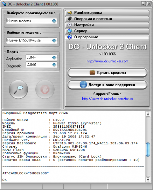Open the О программе section

(x=107, y=37)
